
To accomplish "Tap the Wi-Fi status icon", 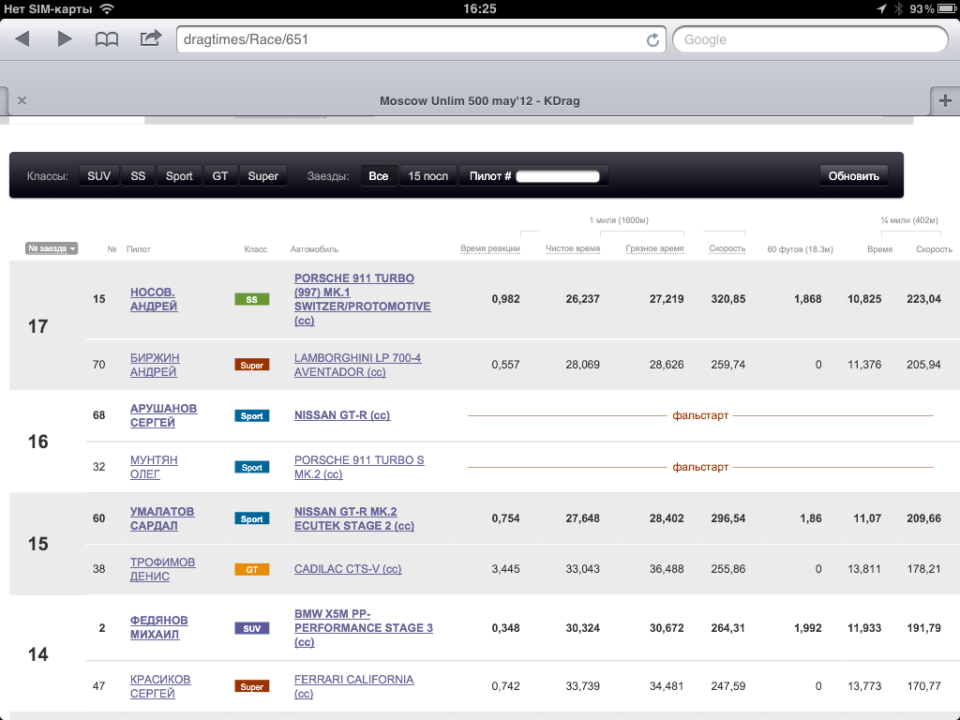I will pos(107,8).
